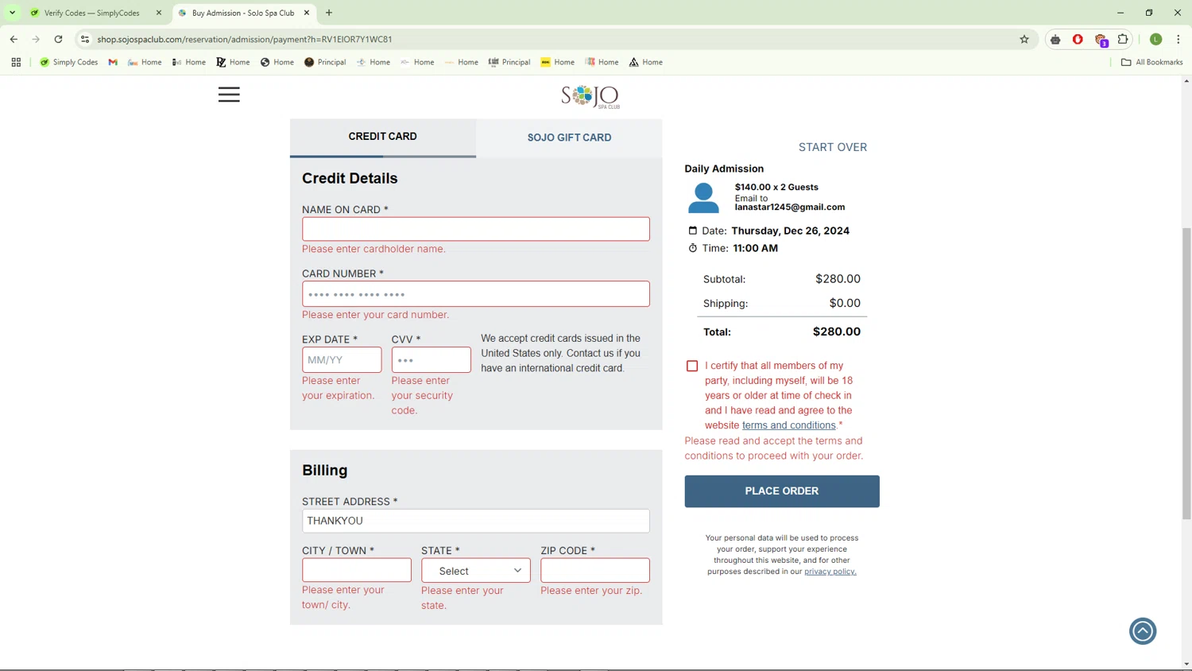1192x671 pixels.
Task: Click the Shipping $0.00 value
Action: tap(845, 303)
